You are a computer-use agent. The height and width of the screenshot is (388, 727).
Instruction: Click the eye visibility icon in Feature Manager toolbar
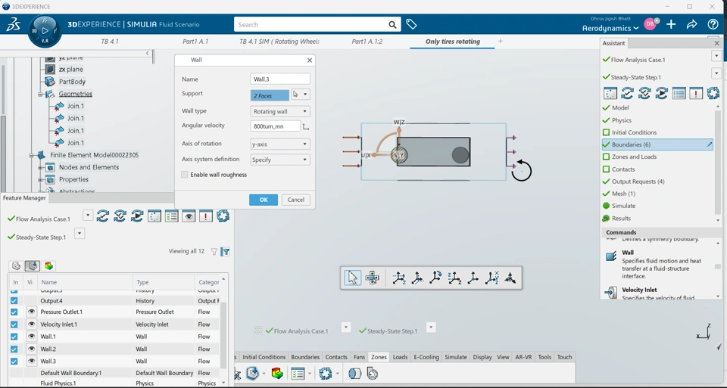(x=189, y=216)
